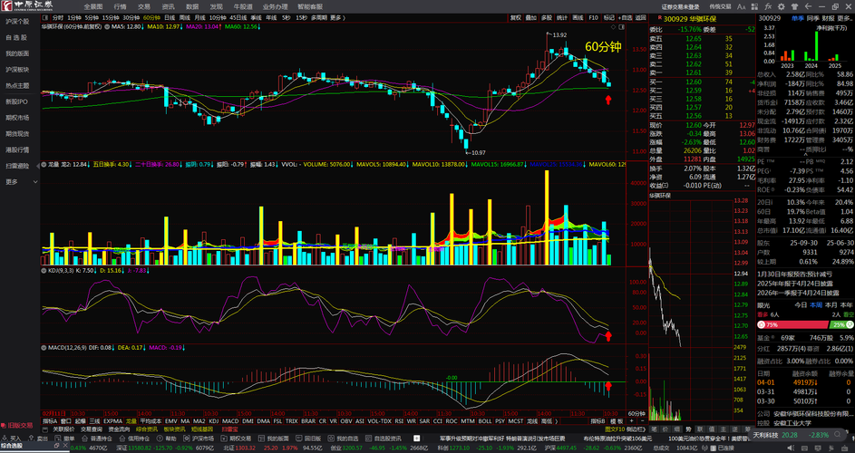Open 期权交易 in bottom toolbar
The height and width of the screenshot is (453, 855).
coord(236,439)
